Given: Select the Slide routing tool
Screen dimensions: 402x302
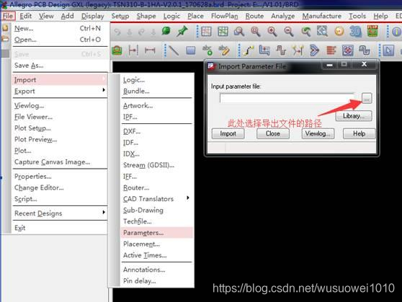Looking at the screenshot, I should pyautogui.click(x=264, y=50).
